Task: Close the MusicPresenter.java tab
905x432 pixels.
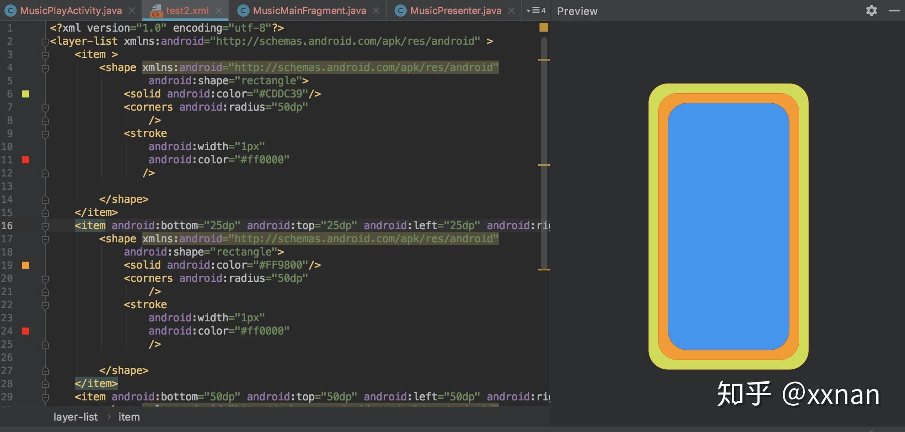Action: coord(511,11)
